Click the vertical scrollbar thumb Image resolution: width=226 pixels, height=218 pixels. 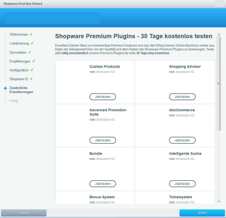tap(219, 84)
